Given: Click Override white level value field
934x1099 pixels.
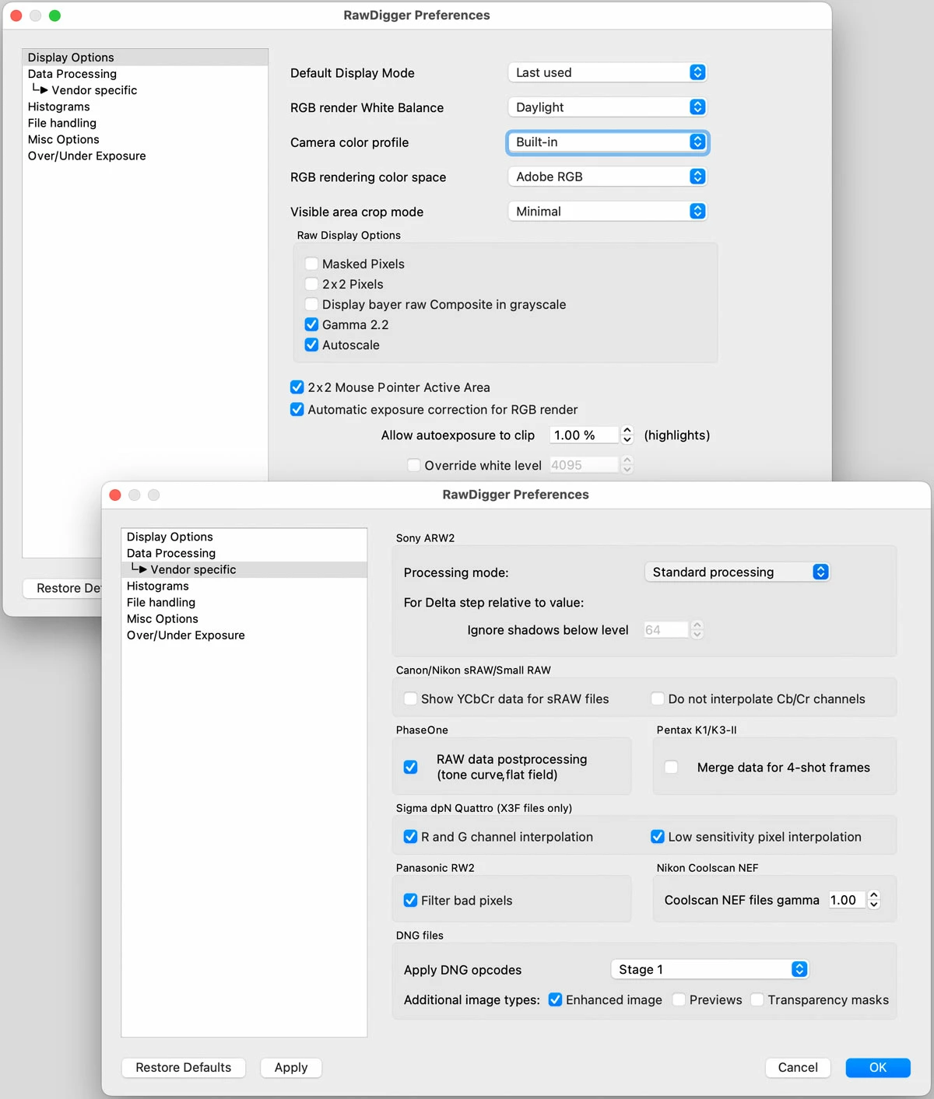Looking at the screenshot, I should tap(585, 465).
